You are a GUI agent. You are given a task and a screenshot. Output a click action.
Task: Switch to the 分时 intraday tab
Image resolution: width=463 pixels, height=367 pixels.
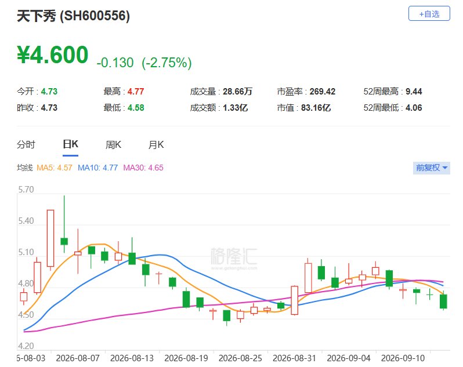(x=26, y=144)
